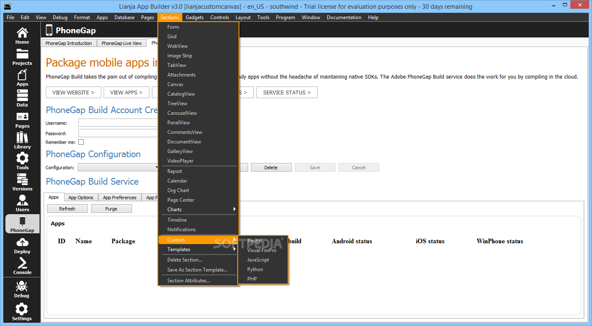Viewport: 592px width, 326px height.
Task: Switch to App Preferences tab
Action: pos(119,198)
